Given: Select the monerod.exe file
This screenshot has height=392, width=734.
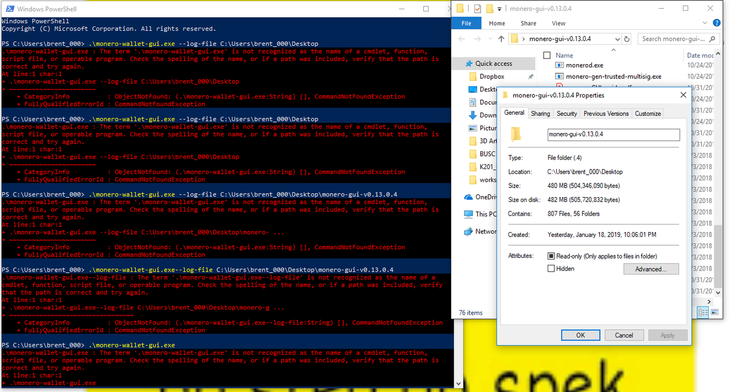Looking at the screenshot, I should point(584,65).
